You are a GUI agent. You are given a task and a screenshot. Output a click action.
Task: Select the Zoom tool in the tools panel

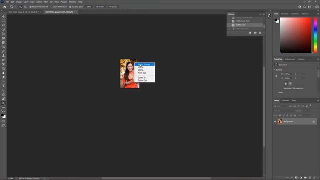pos(3,103)
